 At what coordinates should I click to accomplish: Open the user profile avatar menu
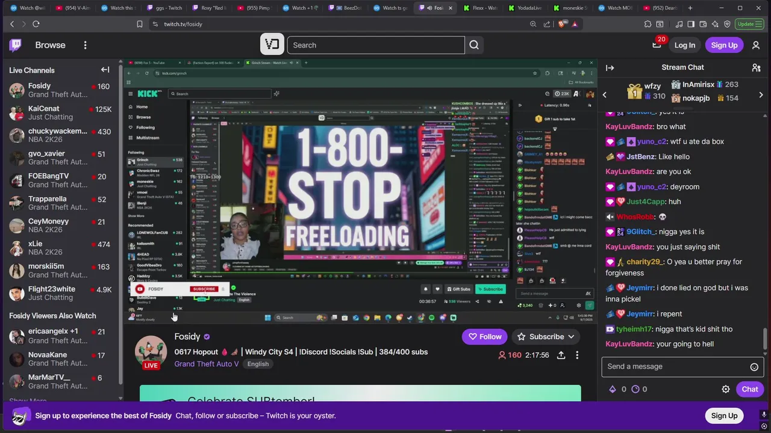click(756, 45)
